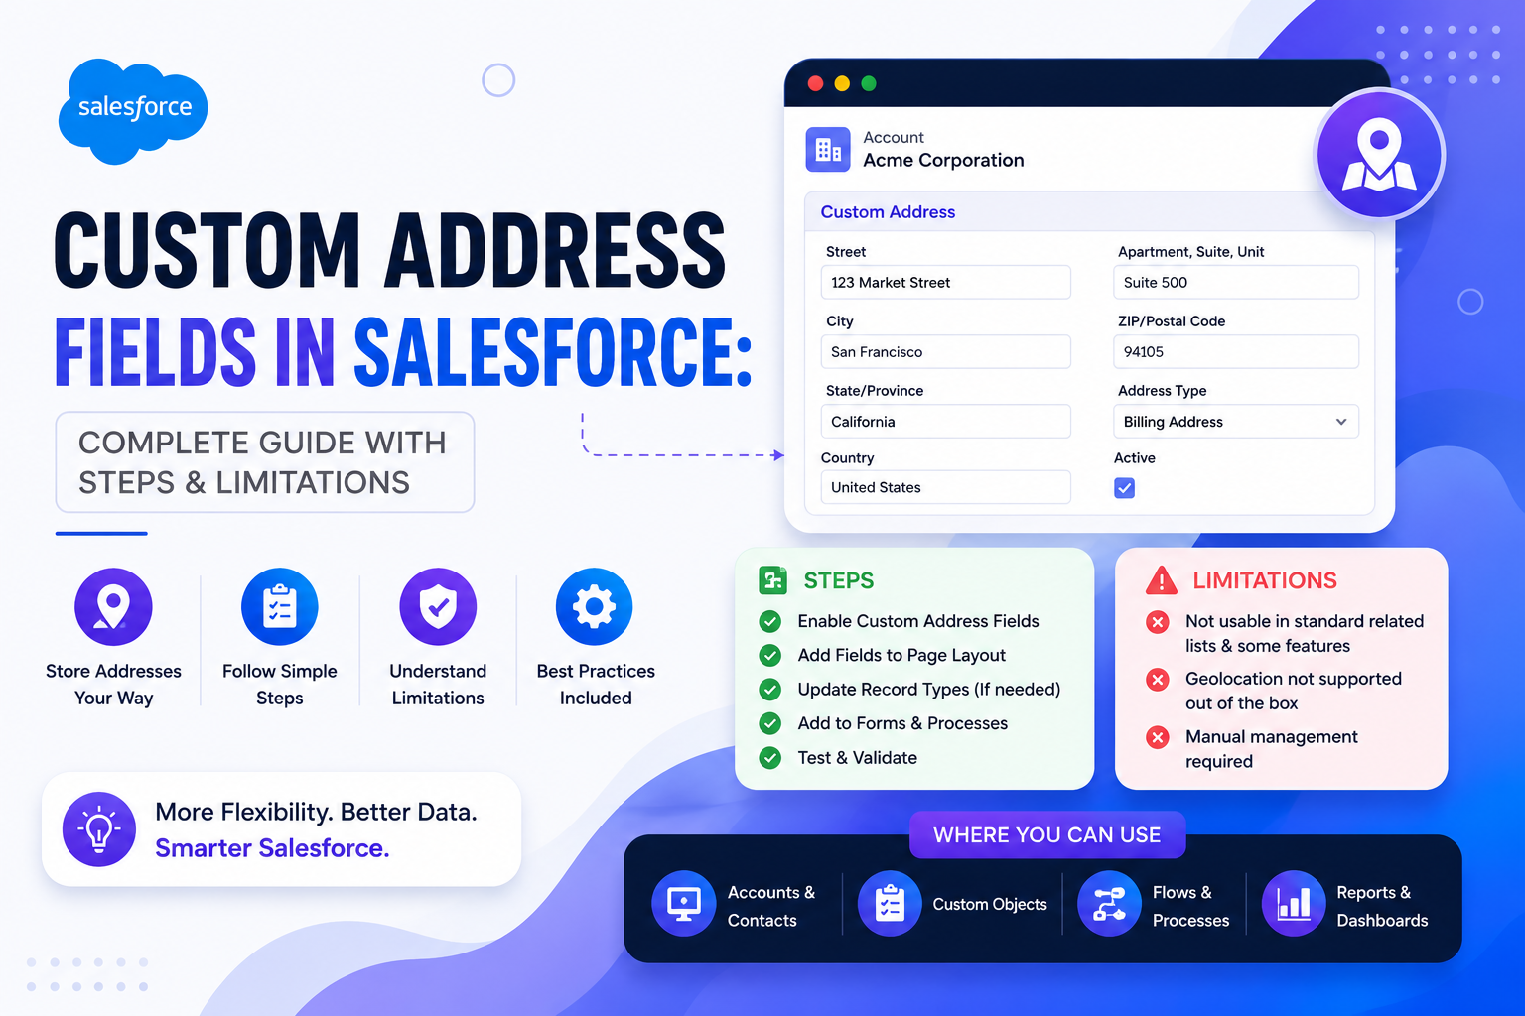
Task: Click the Custom Objects label
Action: (x=990, y=904)
